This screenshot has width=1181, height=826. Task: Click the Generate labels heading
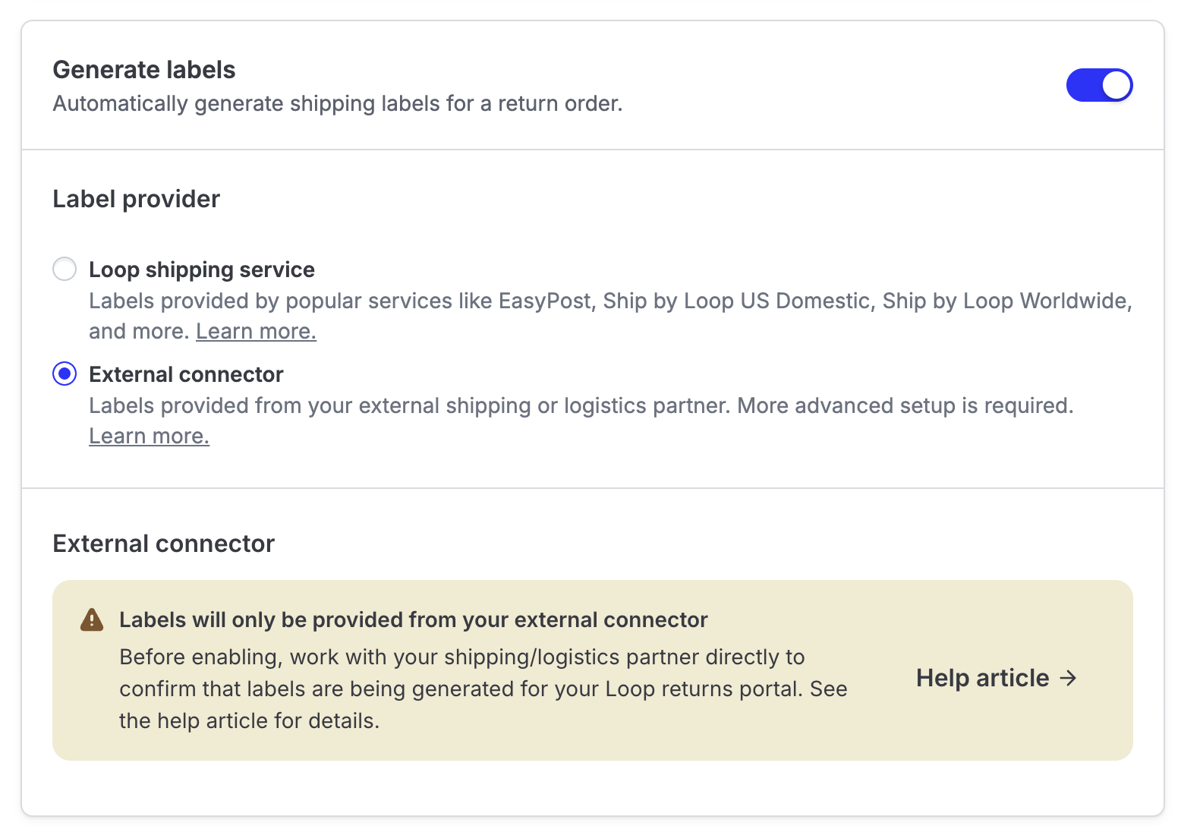coord(144,70)
